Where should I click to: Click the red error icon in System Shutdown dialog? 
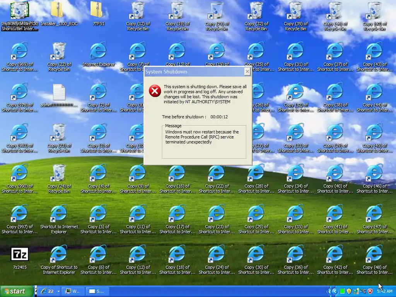(x=155, y=91)
